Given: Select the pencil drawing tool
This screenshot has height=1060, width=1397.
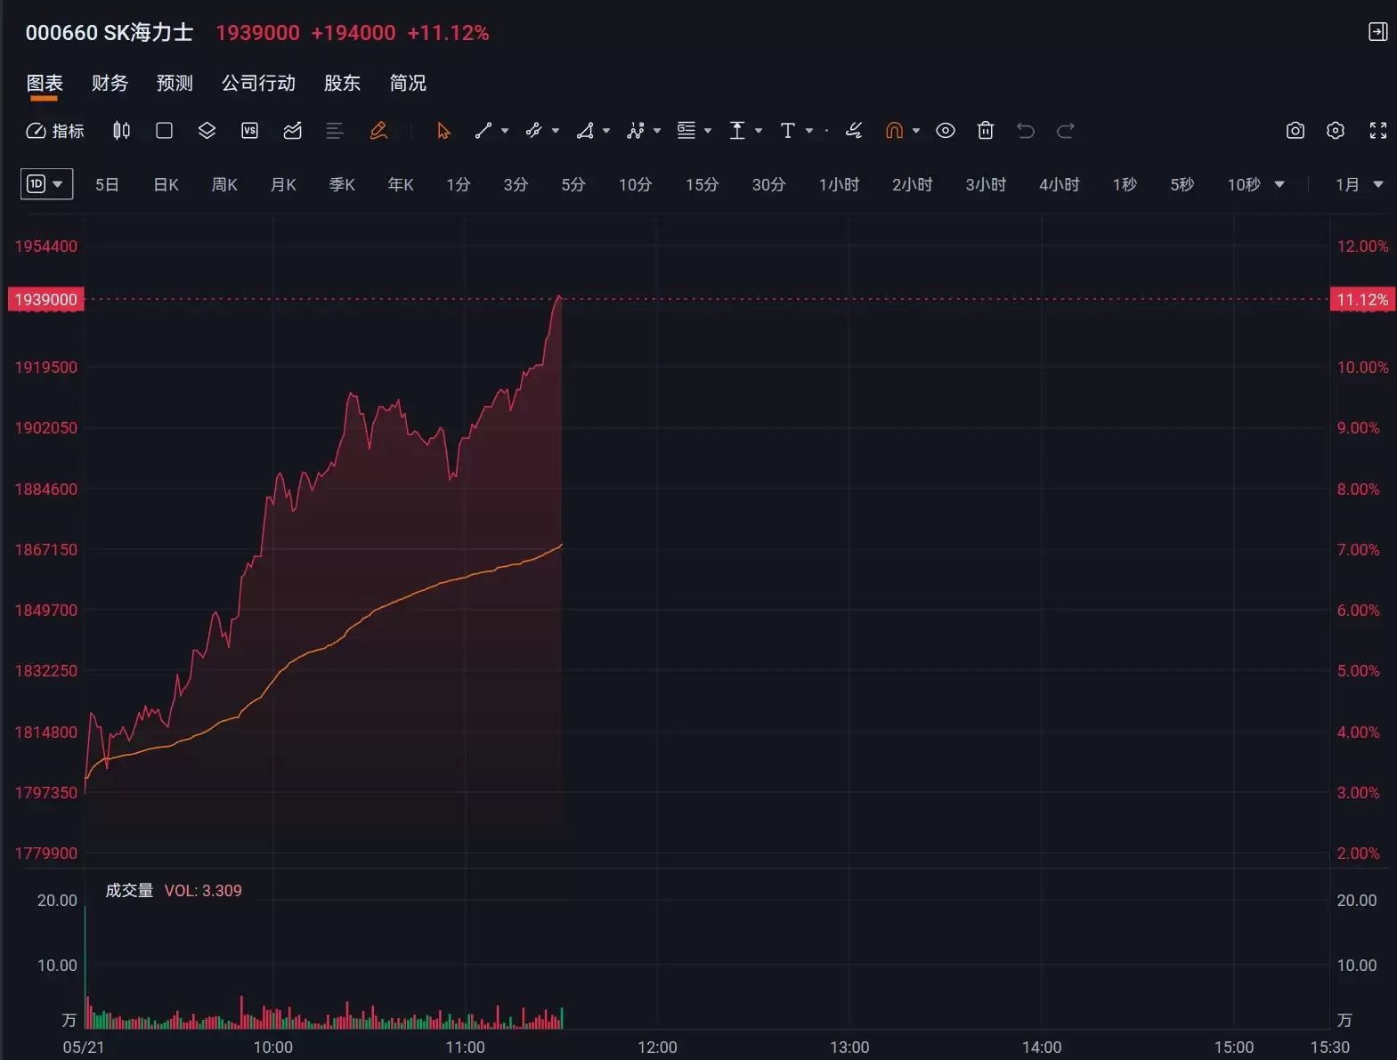Looking at the screenshot, I should (378, 131).
